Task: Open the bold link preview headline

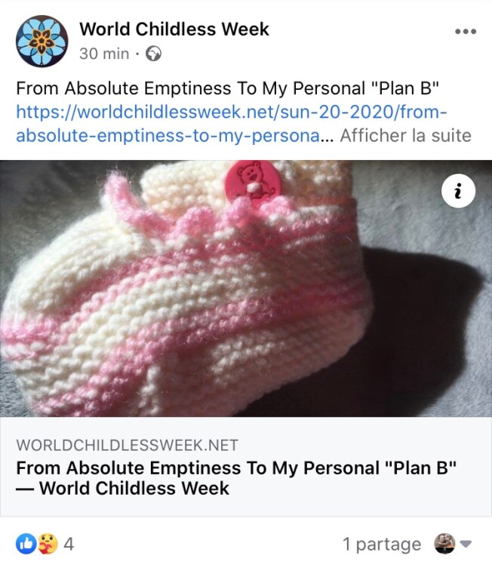Action: 236,478
